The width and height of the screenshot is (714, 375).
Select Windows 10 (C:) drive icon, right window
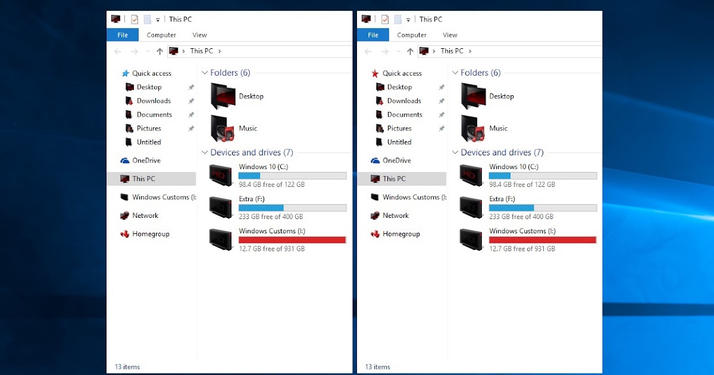click(x=471, y=176)
